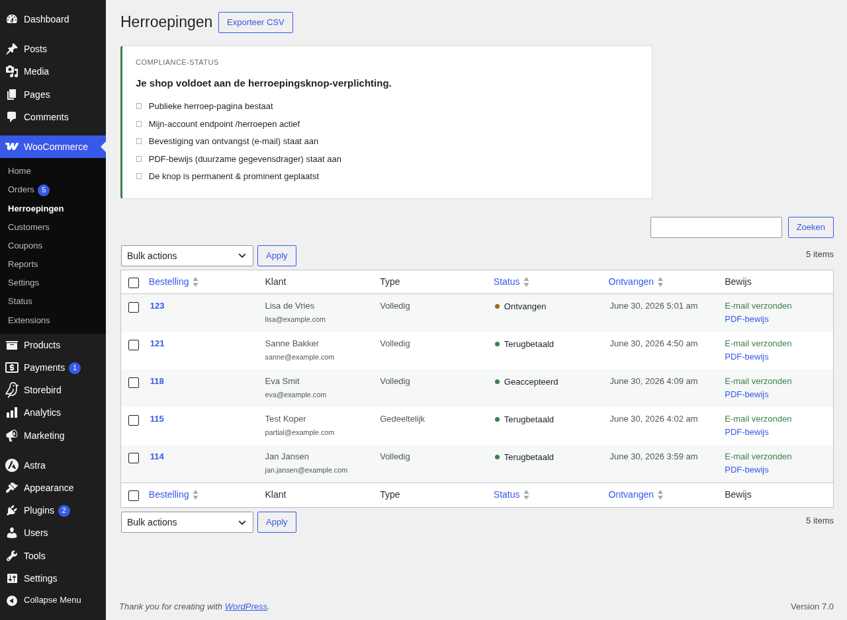Click sort arrows beside top Status header

click(x=526, y=282)
